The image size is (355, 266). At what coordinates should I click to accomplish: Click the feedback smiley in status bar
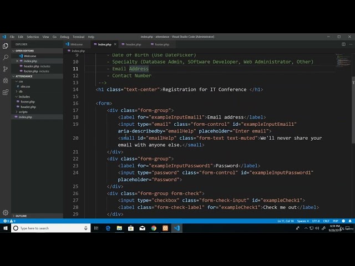coord(343,221)
